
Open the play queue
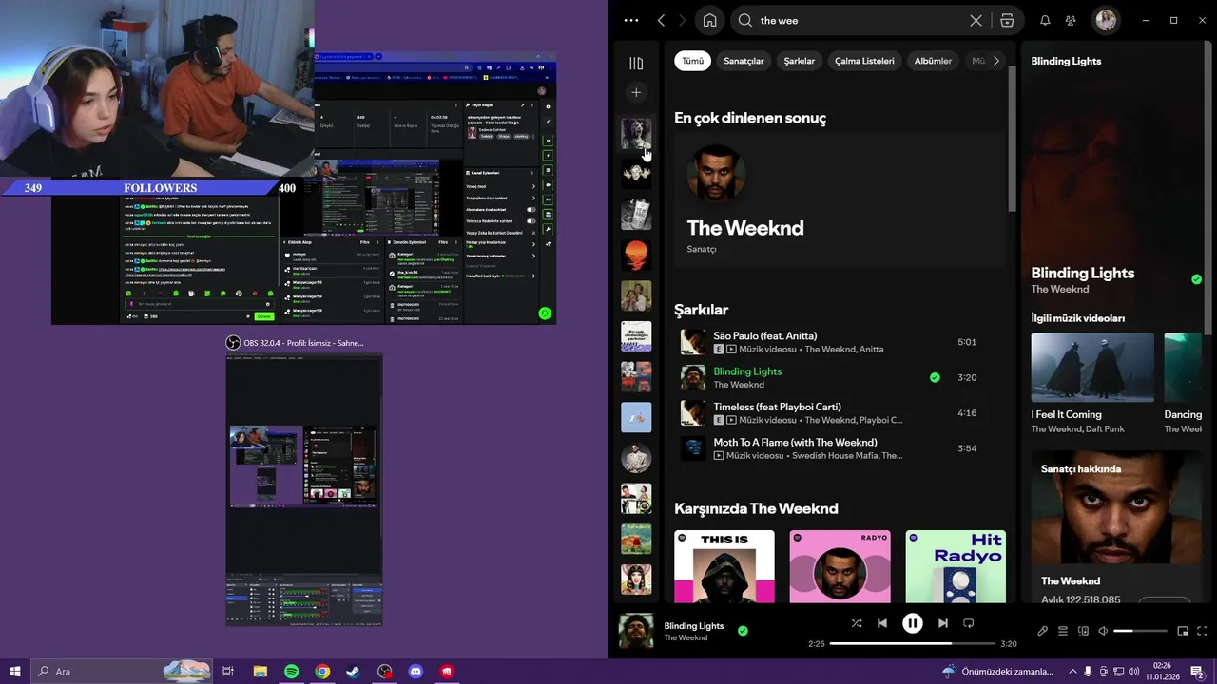pos(1063,631)
